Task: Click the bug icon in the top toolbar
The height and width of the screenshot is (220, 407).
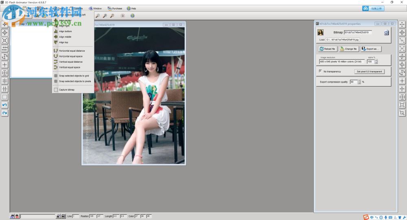Action: pyautogui.click(x=123, y=16)
